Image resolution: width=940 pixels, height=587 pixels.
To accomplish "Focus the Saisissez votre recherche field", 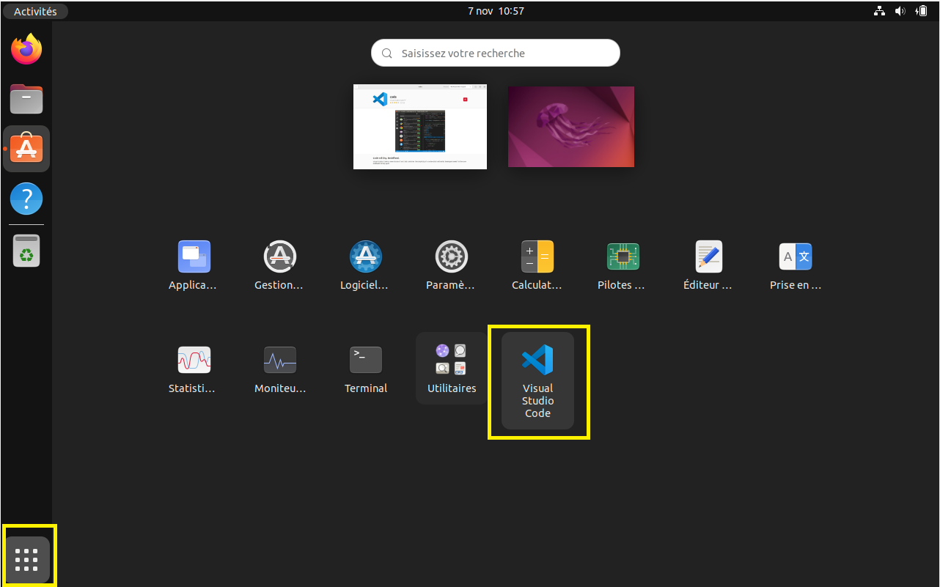I will (496, 53).
